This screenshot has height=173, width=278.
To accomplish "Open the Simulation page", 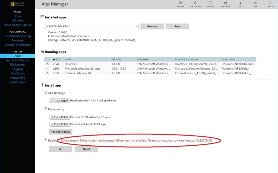I will (x=18, y=73).
